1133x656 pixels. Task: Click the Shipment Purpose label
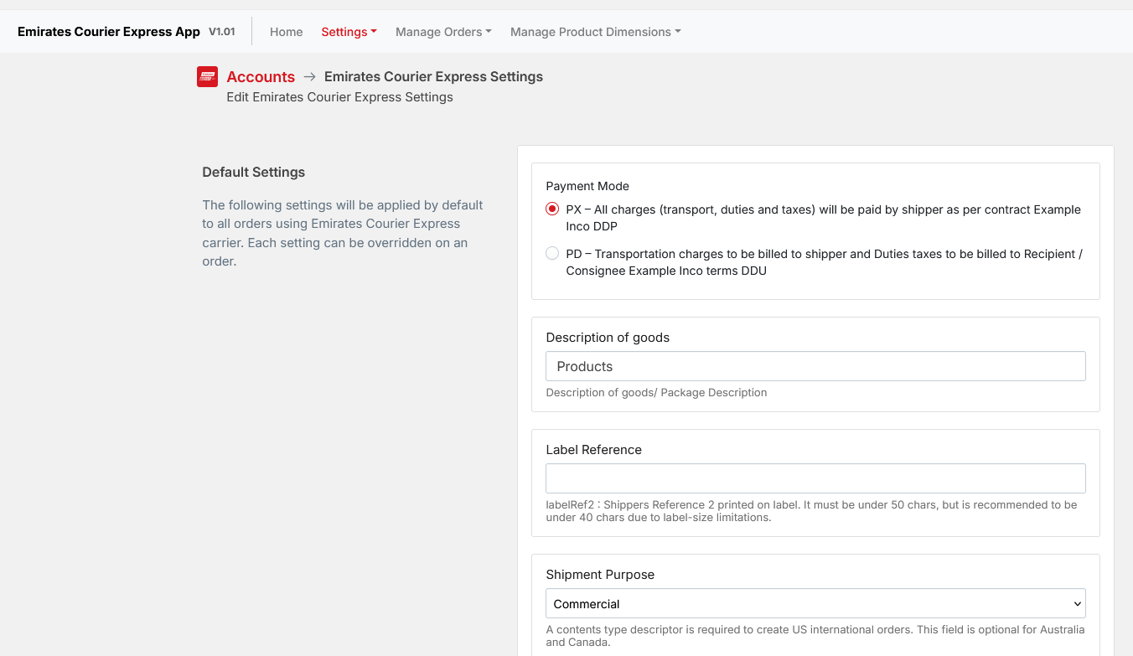pyautogui.click(x=600, y=575)
